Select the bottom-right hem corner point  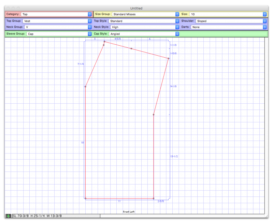coord(154,198)
